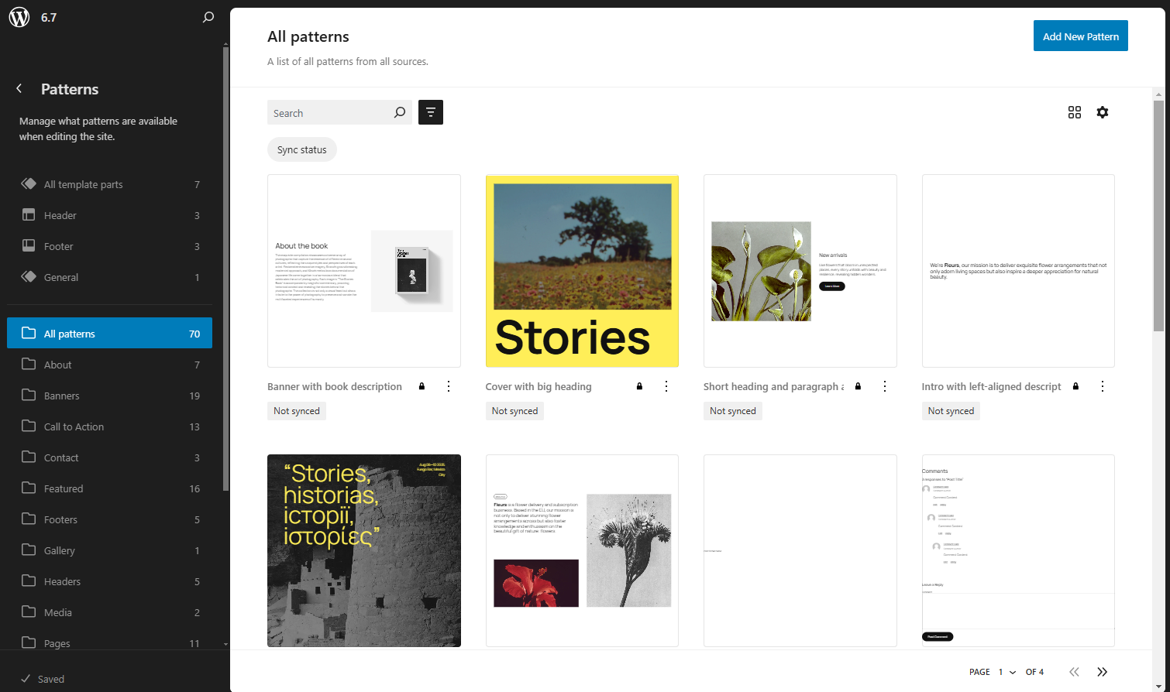Jump to last page with double-chevron icon
The width and height of the screenshot is (1170, 692).
point(1102,672)
